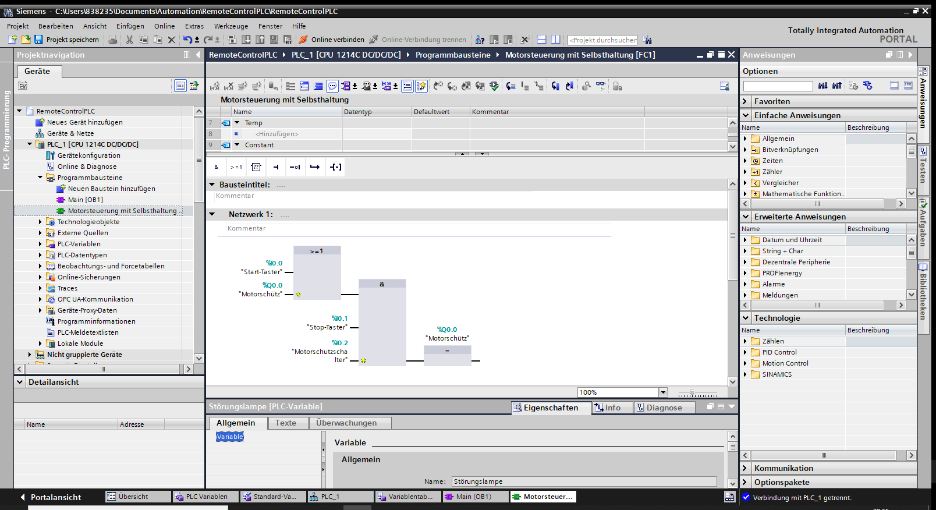Collapse the Einfache Anweisungen section
The image size is (936, 510).
(x=745, y=115)
